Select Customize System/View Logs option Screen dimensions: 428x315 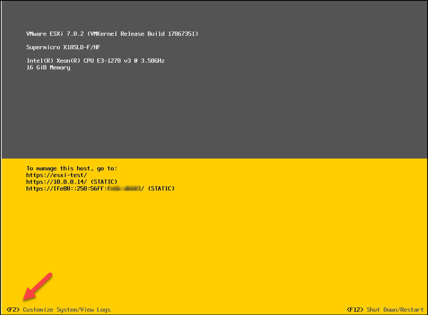(67, 309)
